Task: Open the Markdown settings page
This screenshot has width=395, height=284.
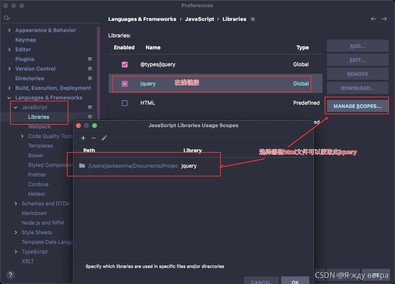Action: [x=34, y=213]
